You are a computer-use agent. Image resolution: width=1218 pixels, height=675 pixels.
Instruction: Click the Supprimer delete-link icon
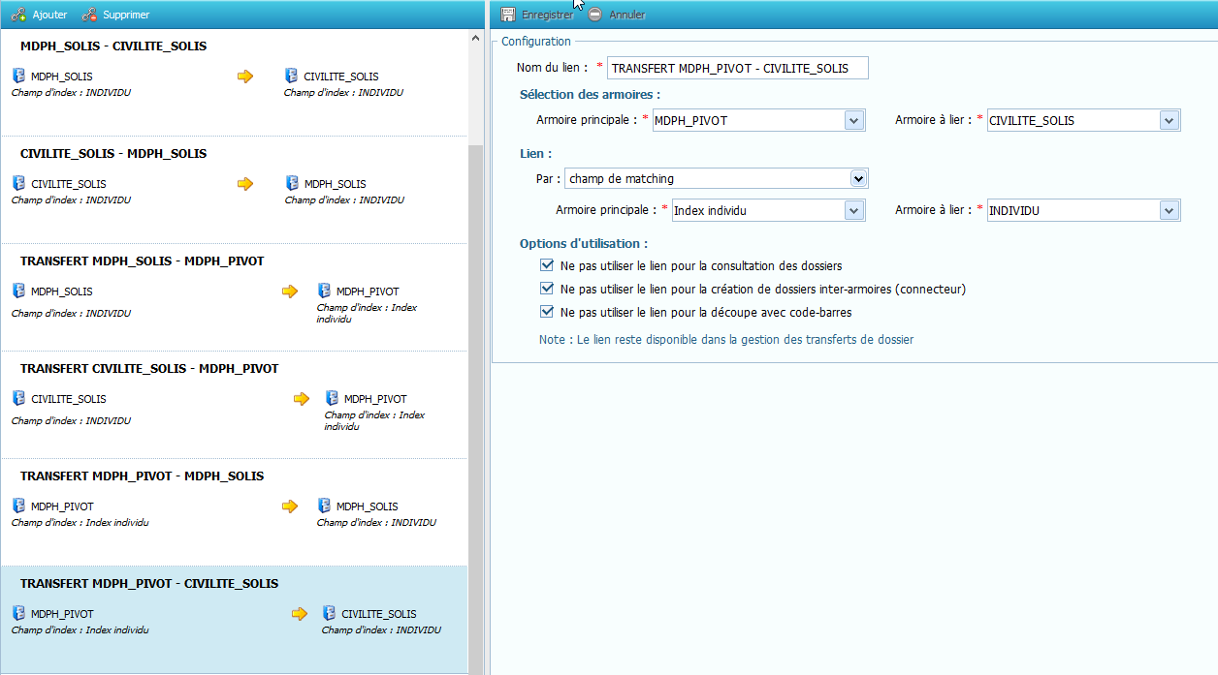[x=89, y=15]
